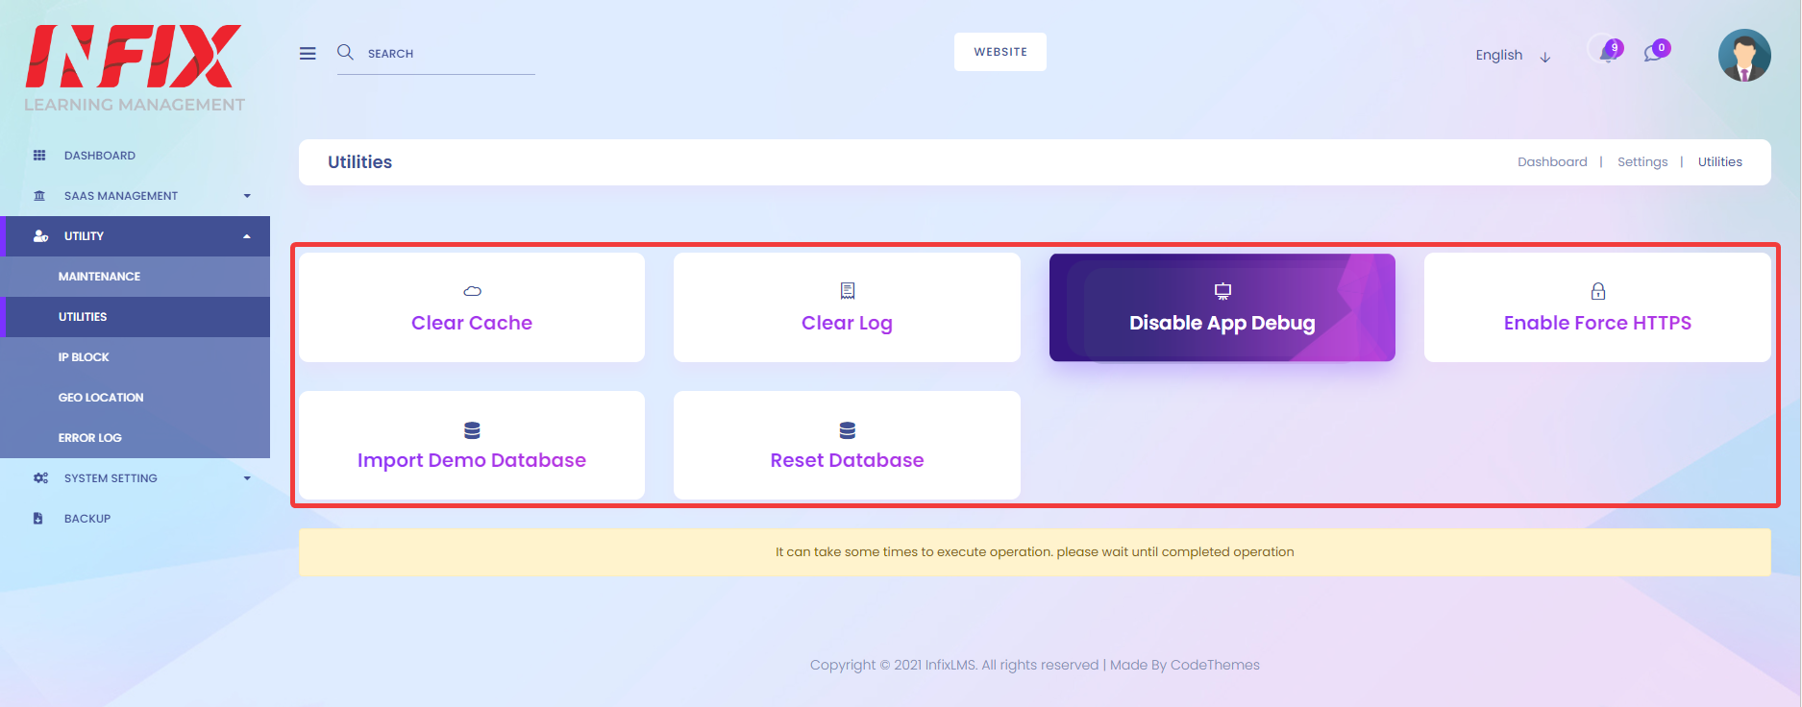Expand System Setting sidebar menu

(x=135, y=478)
